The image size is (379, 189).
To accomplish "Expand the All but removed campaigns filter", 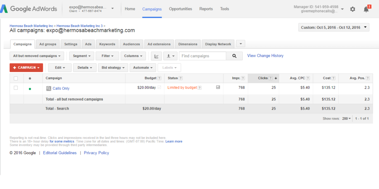I will click(x=37, y=56).
